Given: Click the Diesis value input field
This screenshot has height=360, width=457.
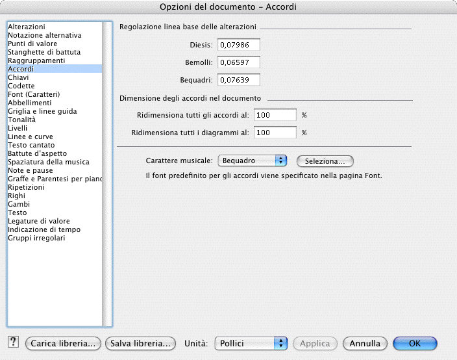Looking at the screenshot, I should (238, 45).
